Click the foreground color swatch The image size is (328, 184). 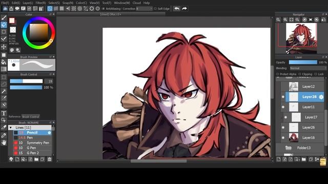tap(12, 20)
